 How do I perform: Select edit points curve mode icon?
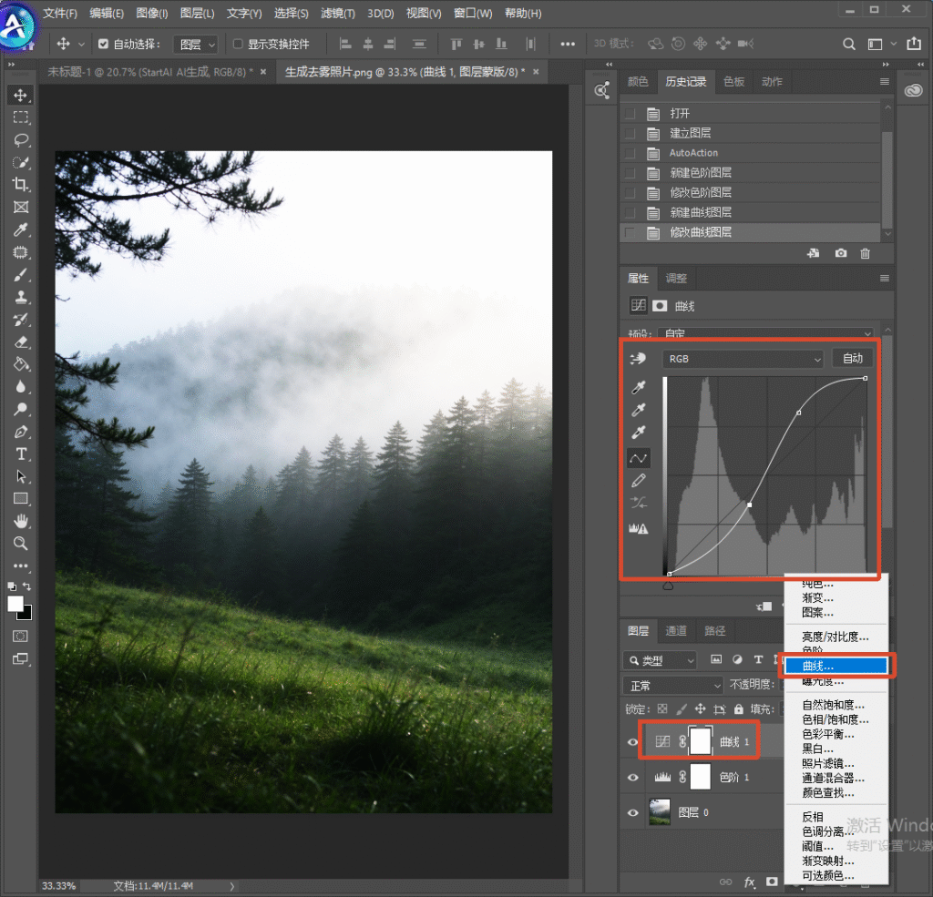coord(639,458)
